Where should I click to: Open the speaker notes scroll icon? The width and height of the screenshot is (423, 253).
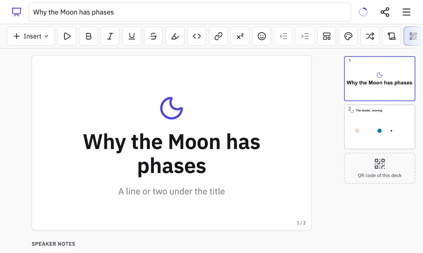392,36
